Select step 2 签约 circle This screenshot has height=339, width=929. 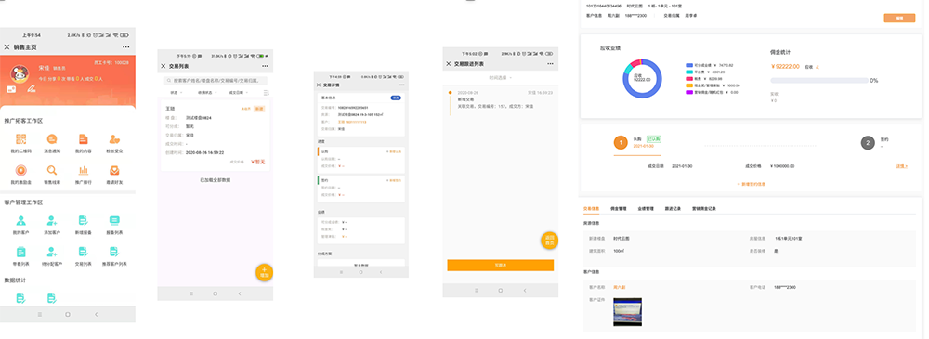pyautogui.click(x=868, y=143)
